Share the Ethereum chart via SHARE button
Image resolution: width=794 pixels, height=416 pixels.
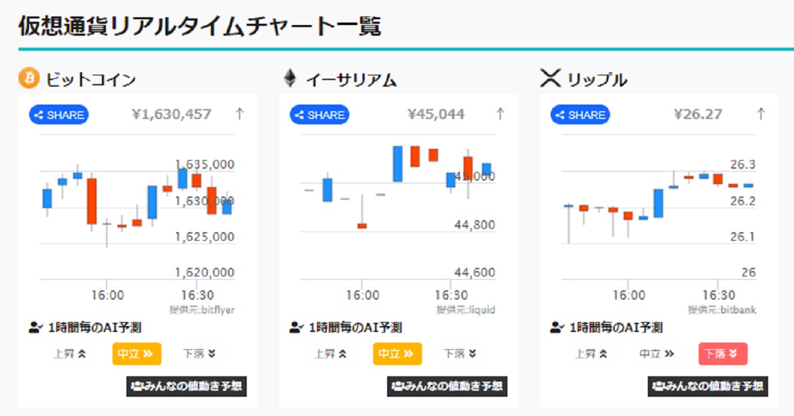(320, 114)
